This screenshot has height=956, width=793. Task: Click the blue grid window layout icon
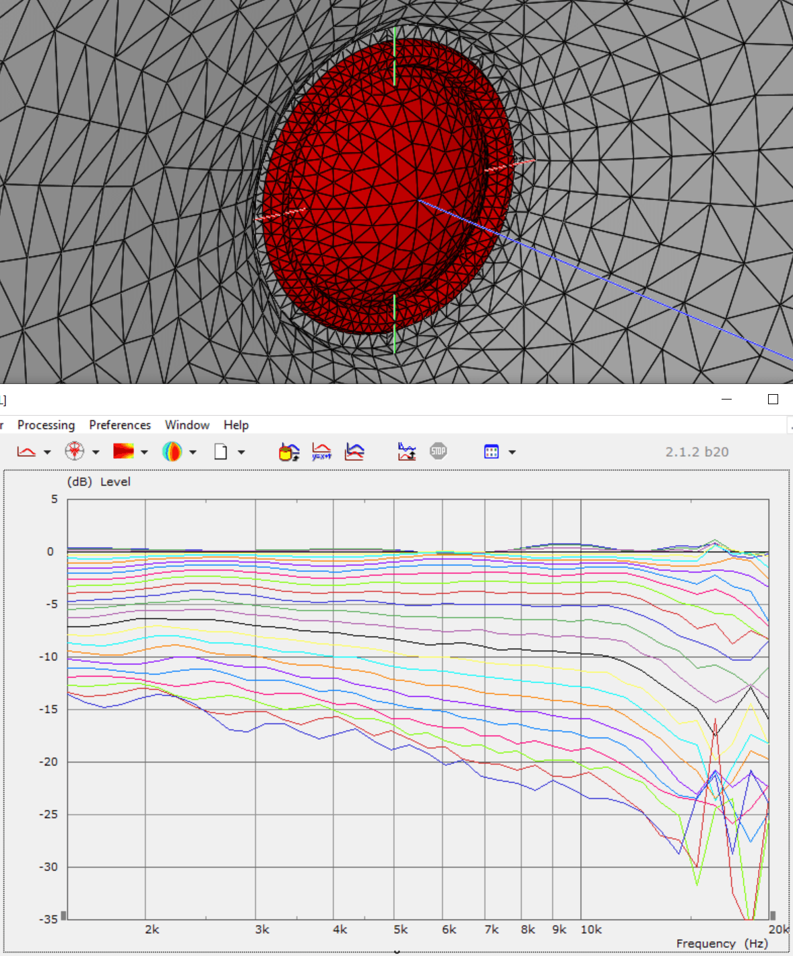point(491,451)
